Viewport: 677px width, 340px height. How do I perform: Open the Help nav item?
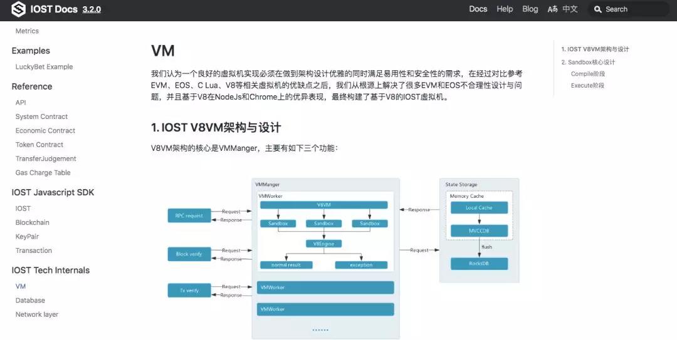coord(505,9)
